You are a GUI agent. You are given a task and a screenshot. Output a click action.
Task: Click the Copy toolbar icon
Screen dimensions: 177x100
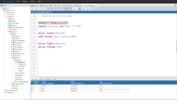pos(48,9)
